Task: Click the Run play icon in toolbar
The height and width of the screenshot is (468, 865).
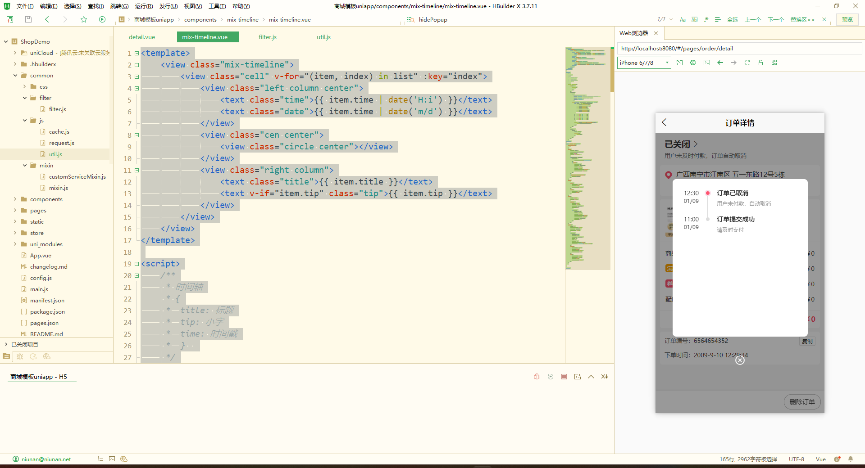Action: (x=102, y=19)
